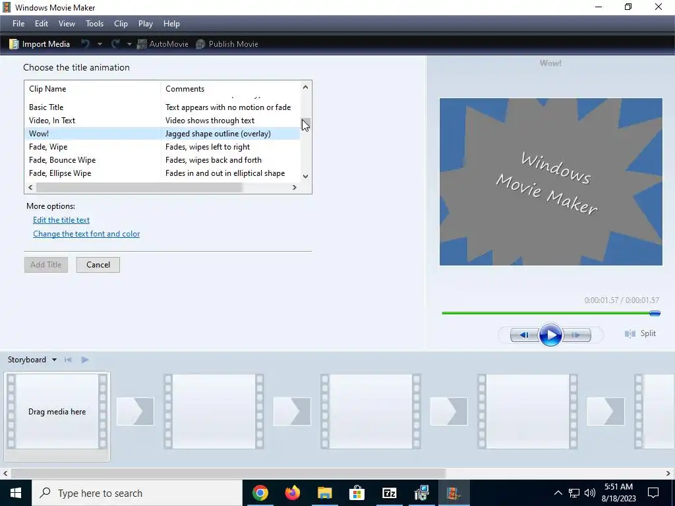The image size is (675, 506).
Task: Click the Rewind Storyboard icon
Action: [68, 360]
